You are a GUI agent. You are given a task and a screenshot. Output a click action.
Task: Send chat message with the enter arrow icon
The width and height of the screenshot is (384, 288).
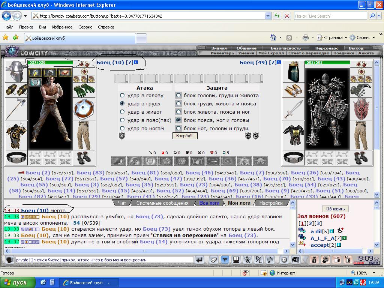coord(200,259)
